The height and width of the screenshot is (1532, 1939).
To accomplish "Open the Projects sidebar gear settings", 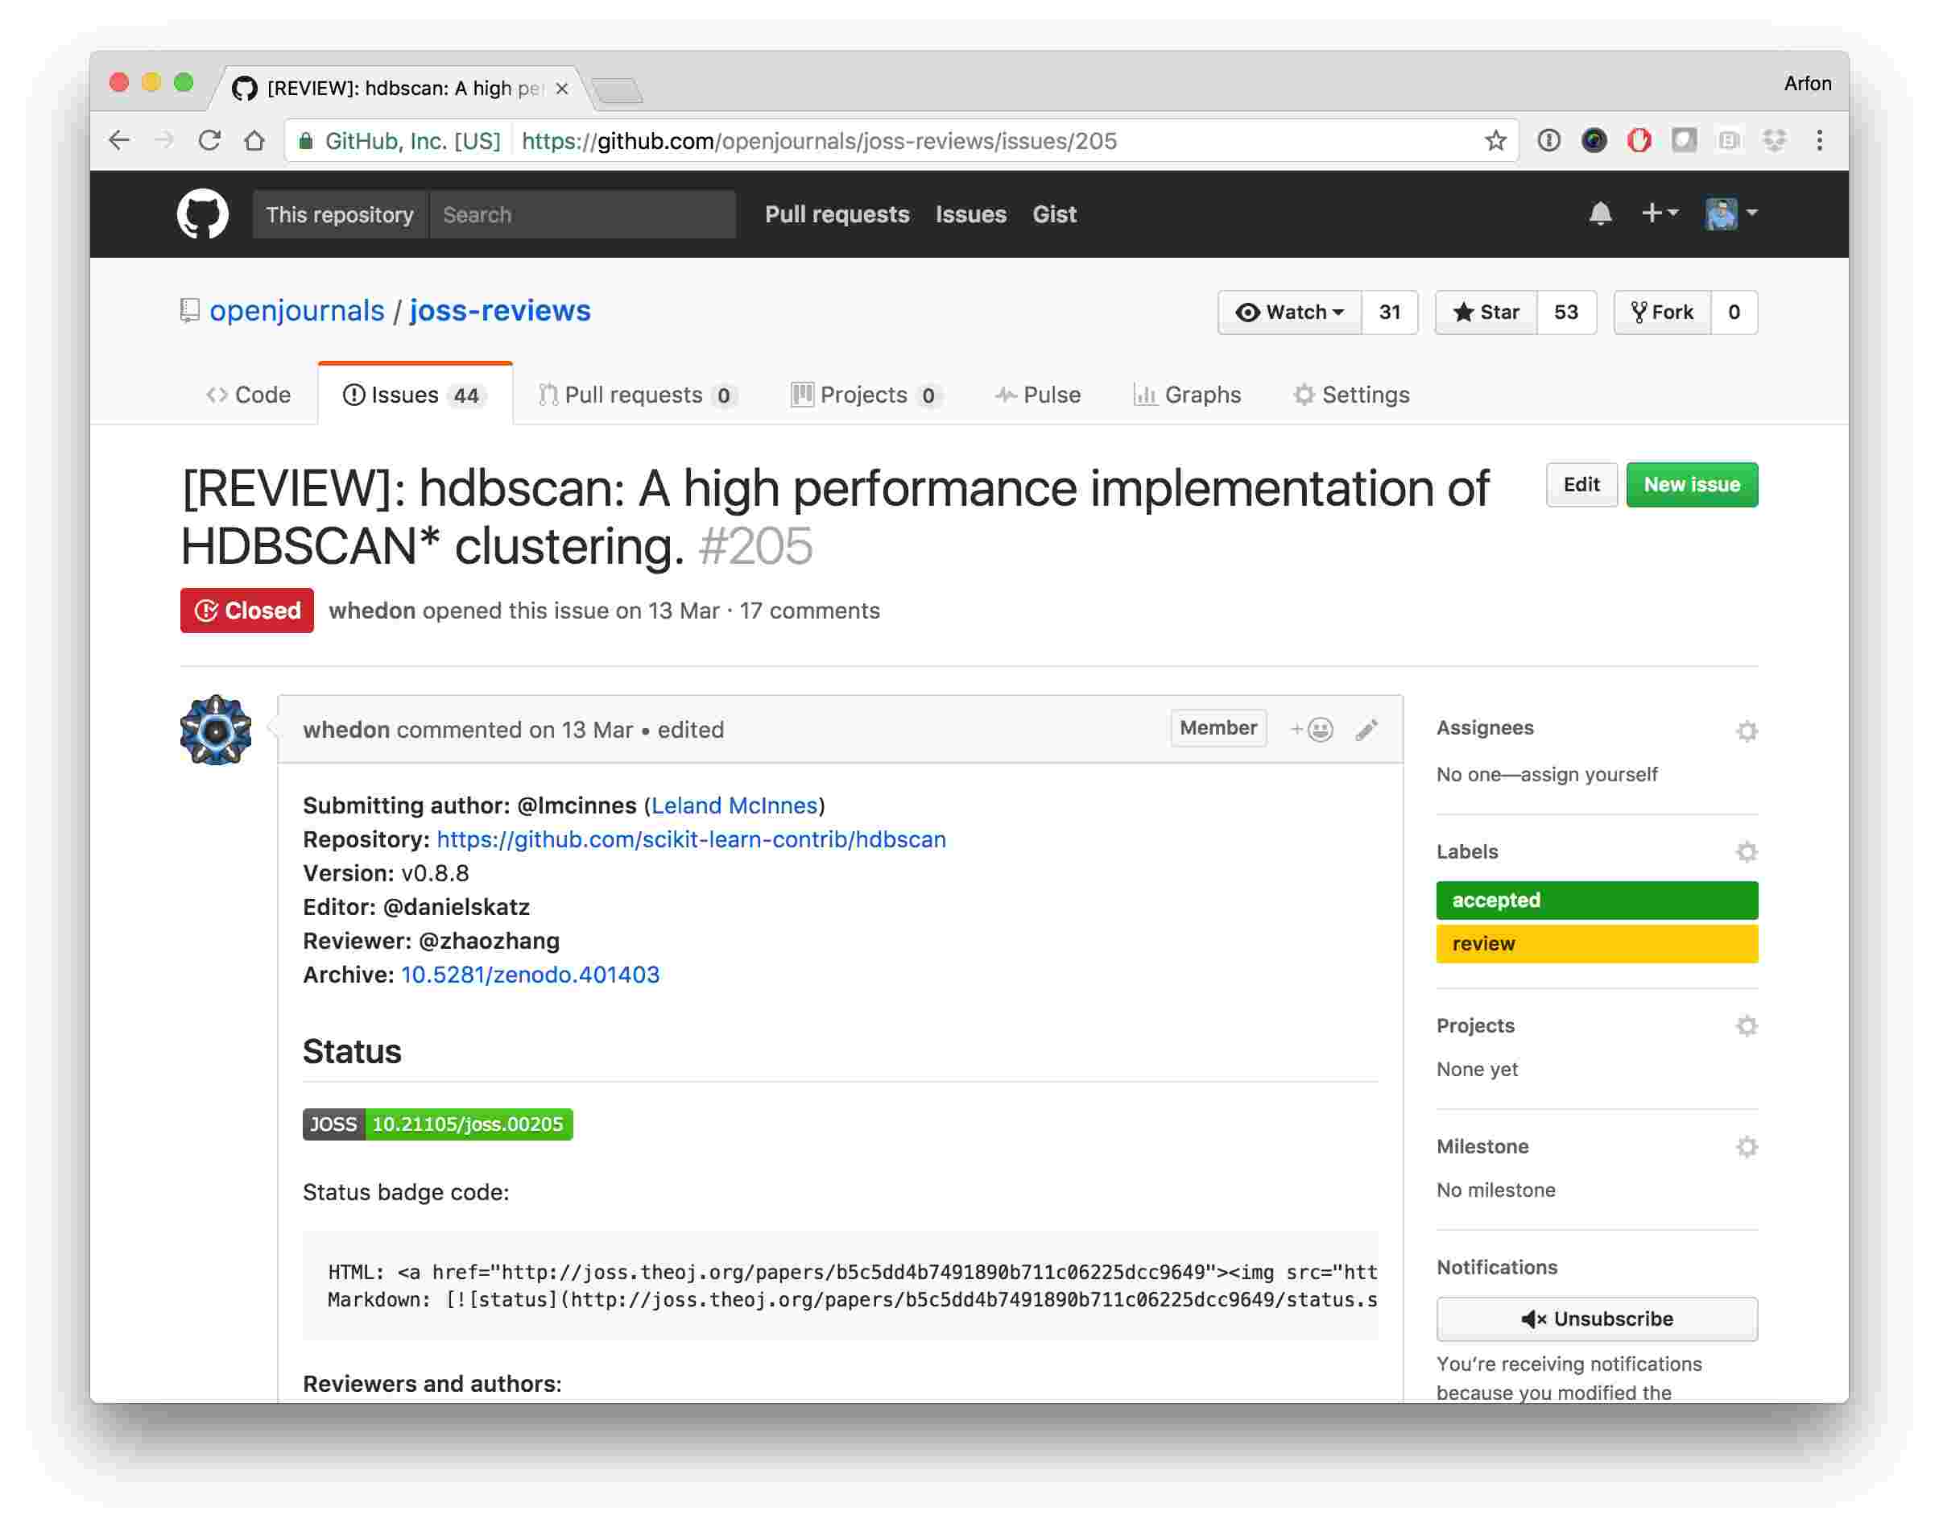I will [1747, 1025].
